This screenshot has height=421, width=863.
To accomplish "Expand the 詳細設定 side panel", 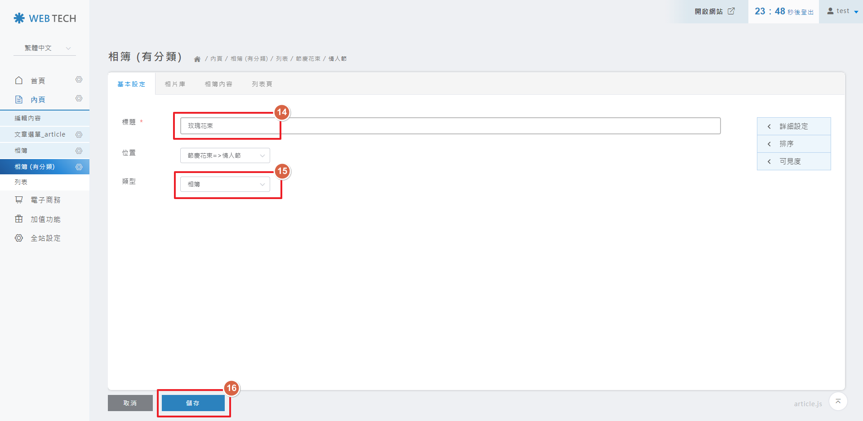I will pos(793,126).
